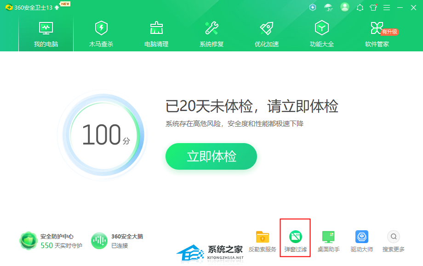Launch 弹窗过滤 tool
The image size is (423, 266).
pyautogui.click(x=295, y=242)
